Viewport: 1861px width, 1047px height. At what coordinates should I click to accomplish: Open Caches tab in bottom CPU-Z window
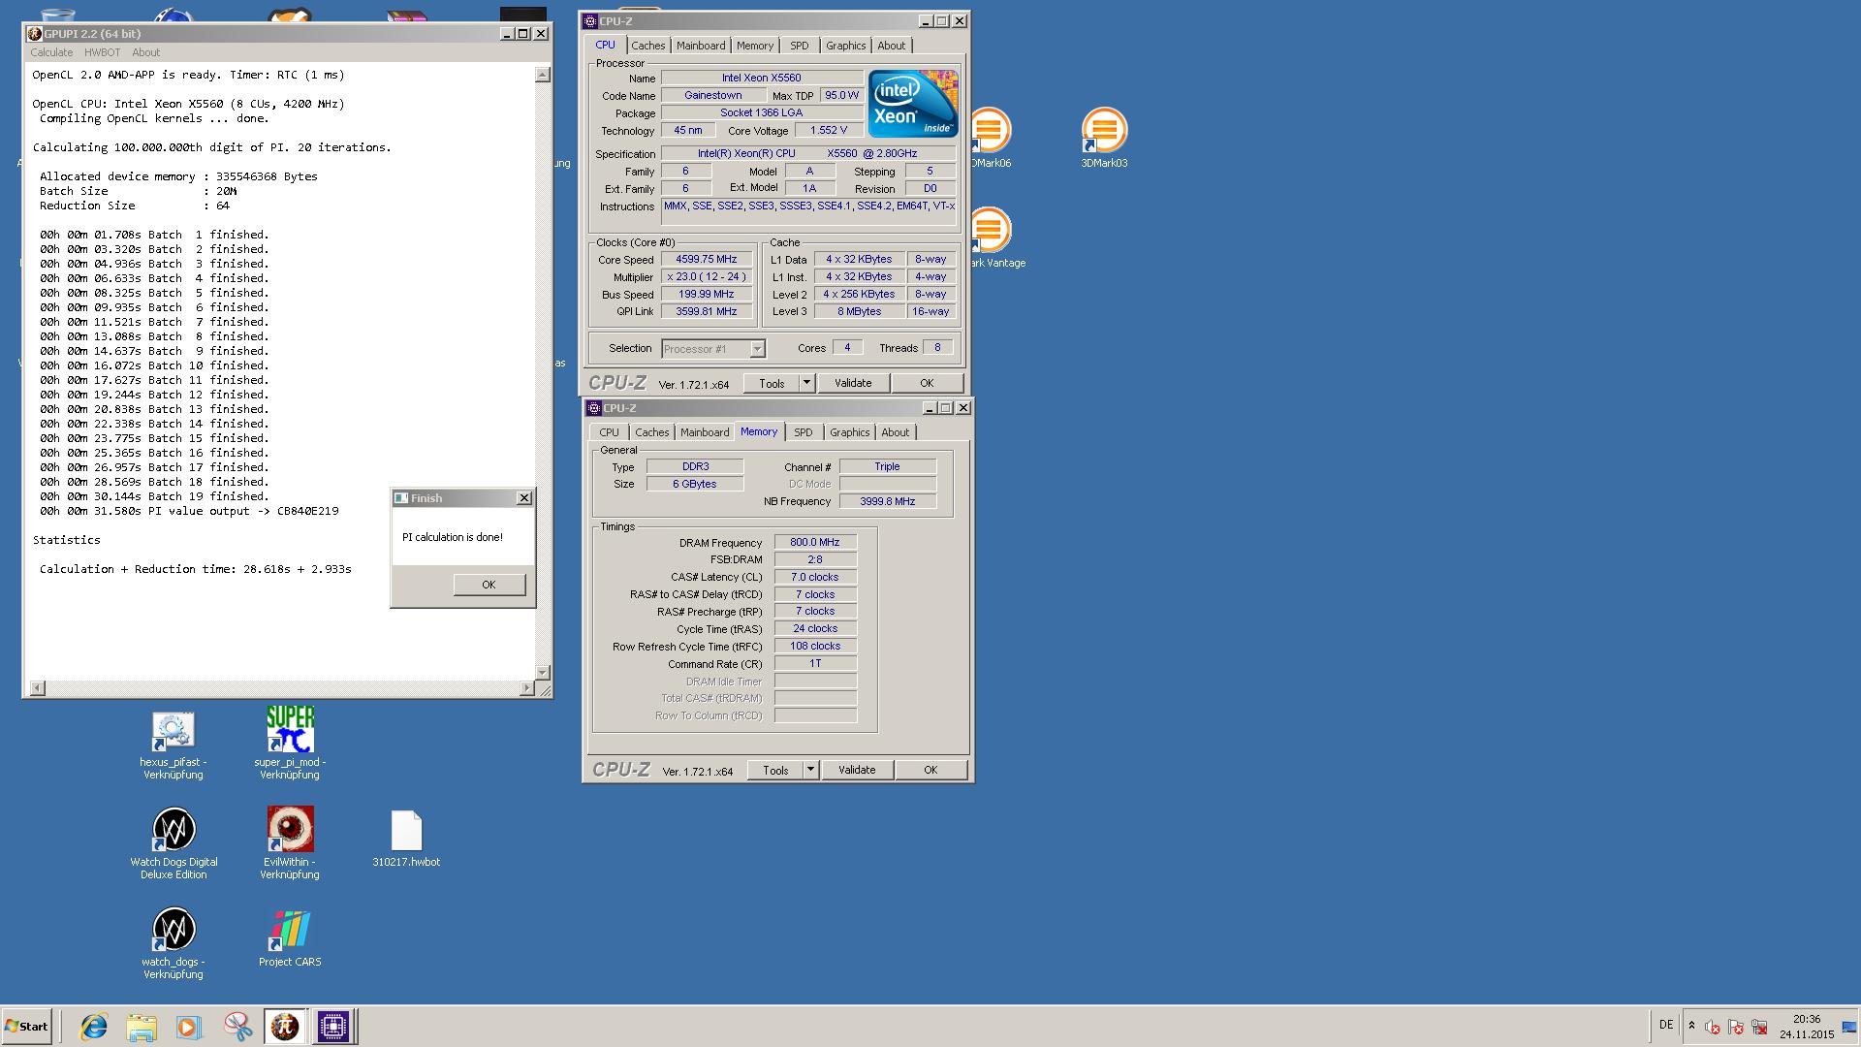click(x=651, y=432)
